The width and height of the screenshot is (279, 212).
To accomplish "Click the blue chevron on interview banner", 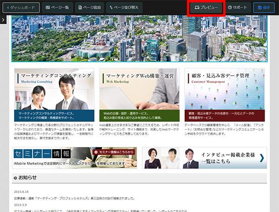I will 262,158.
